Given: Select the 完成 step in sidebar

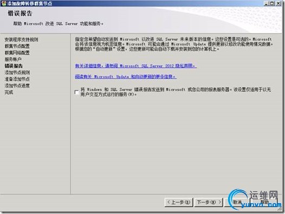Looking at the screenshot, I should coord(9,92).
